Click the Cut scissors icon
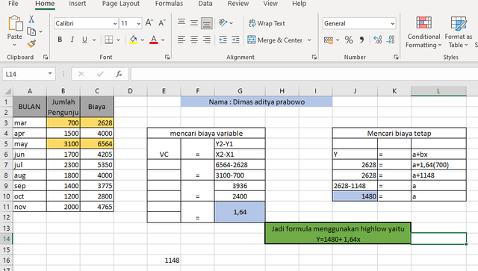478x271 pixels. coord(31,19)
